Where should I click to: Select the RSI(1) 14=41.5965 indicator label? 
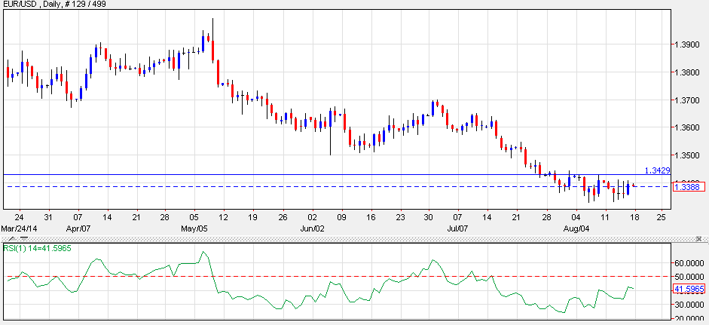pyautogui.click(x=37, y=248)
